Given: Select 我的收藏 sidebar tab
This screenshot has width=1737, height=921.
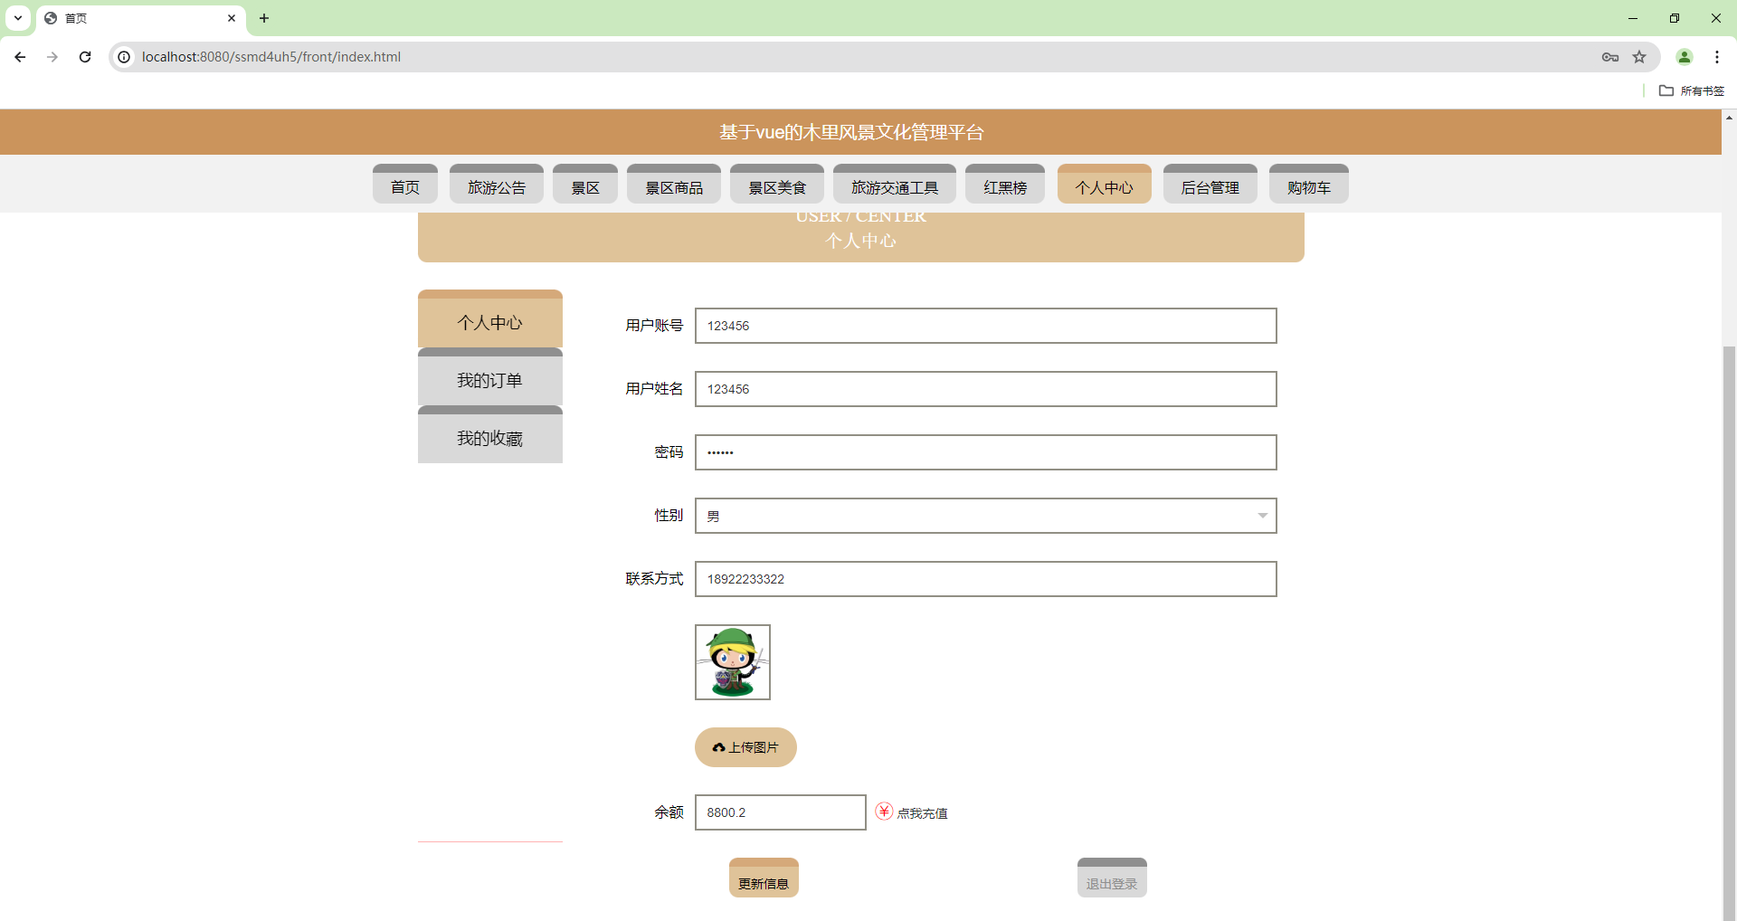Looking at the screenshot, I should [x=490, y=434].
